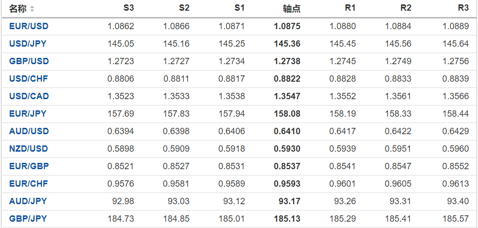Open the GBP/JPY currency link
The image size is (478, 228).
click(28, 219)
